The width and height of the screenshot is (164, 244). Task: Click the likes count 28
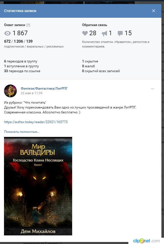coord(93,33)
